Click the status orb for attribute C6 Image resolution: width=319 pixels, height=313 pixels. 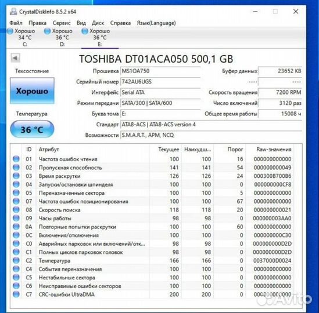(16, 286)
